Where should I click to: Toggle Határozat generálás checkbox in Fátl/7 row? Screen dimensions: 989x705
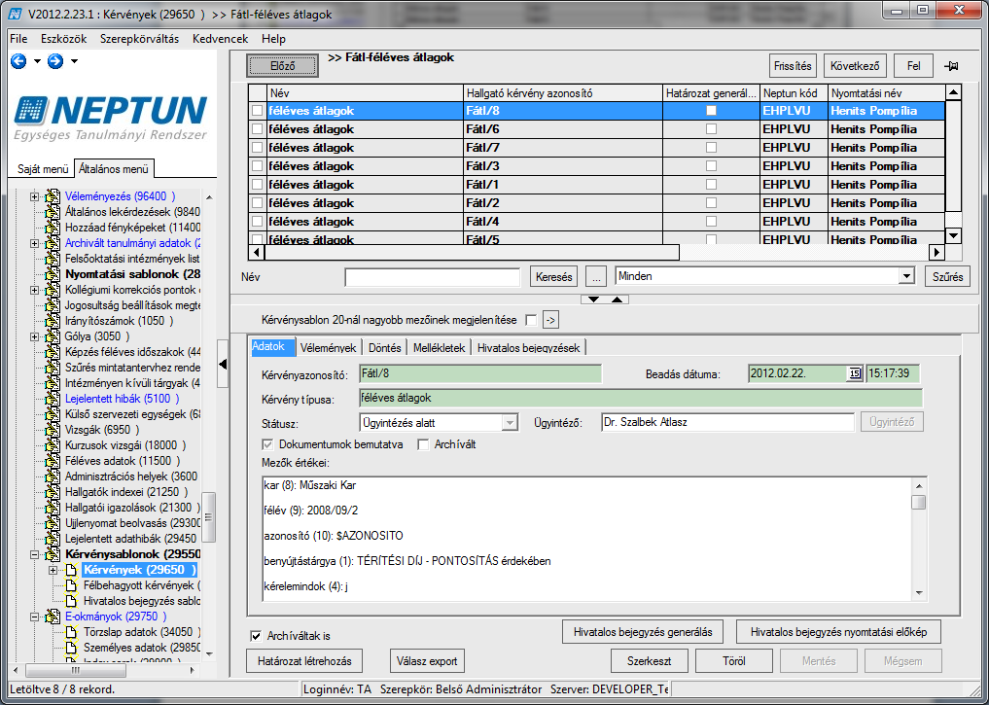711,147
